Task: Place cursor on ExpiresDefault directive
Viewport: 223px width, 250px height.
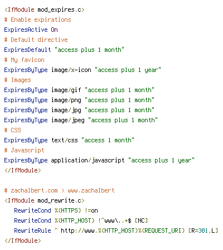Action: (27, 50)
